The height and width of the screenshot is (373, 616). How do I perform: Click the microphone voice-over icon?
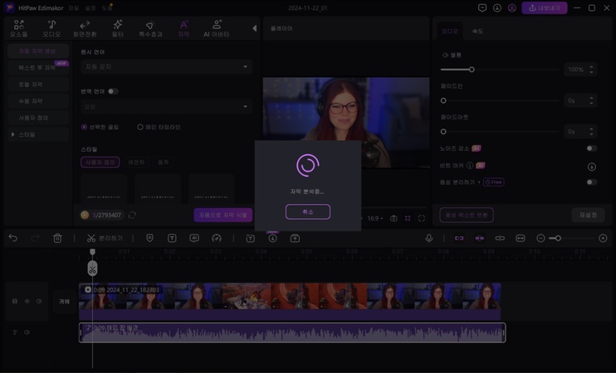tap(429, 239)
